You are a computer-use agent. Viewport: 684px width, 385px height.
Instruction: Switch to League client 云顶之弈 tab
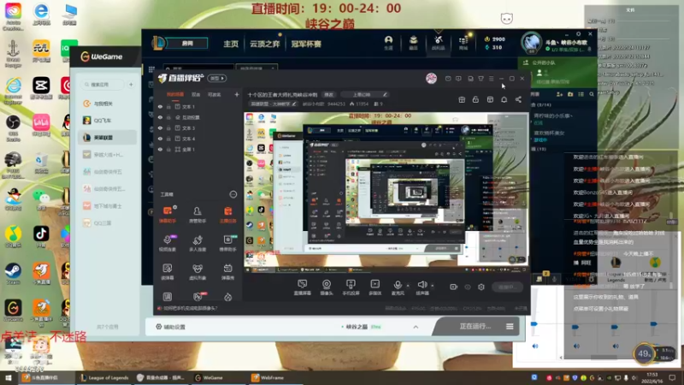tap(264, 44)
